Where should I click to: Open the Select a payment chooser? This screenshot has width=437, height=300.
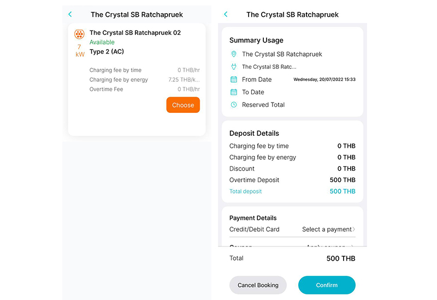click(x=328, y=230)
